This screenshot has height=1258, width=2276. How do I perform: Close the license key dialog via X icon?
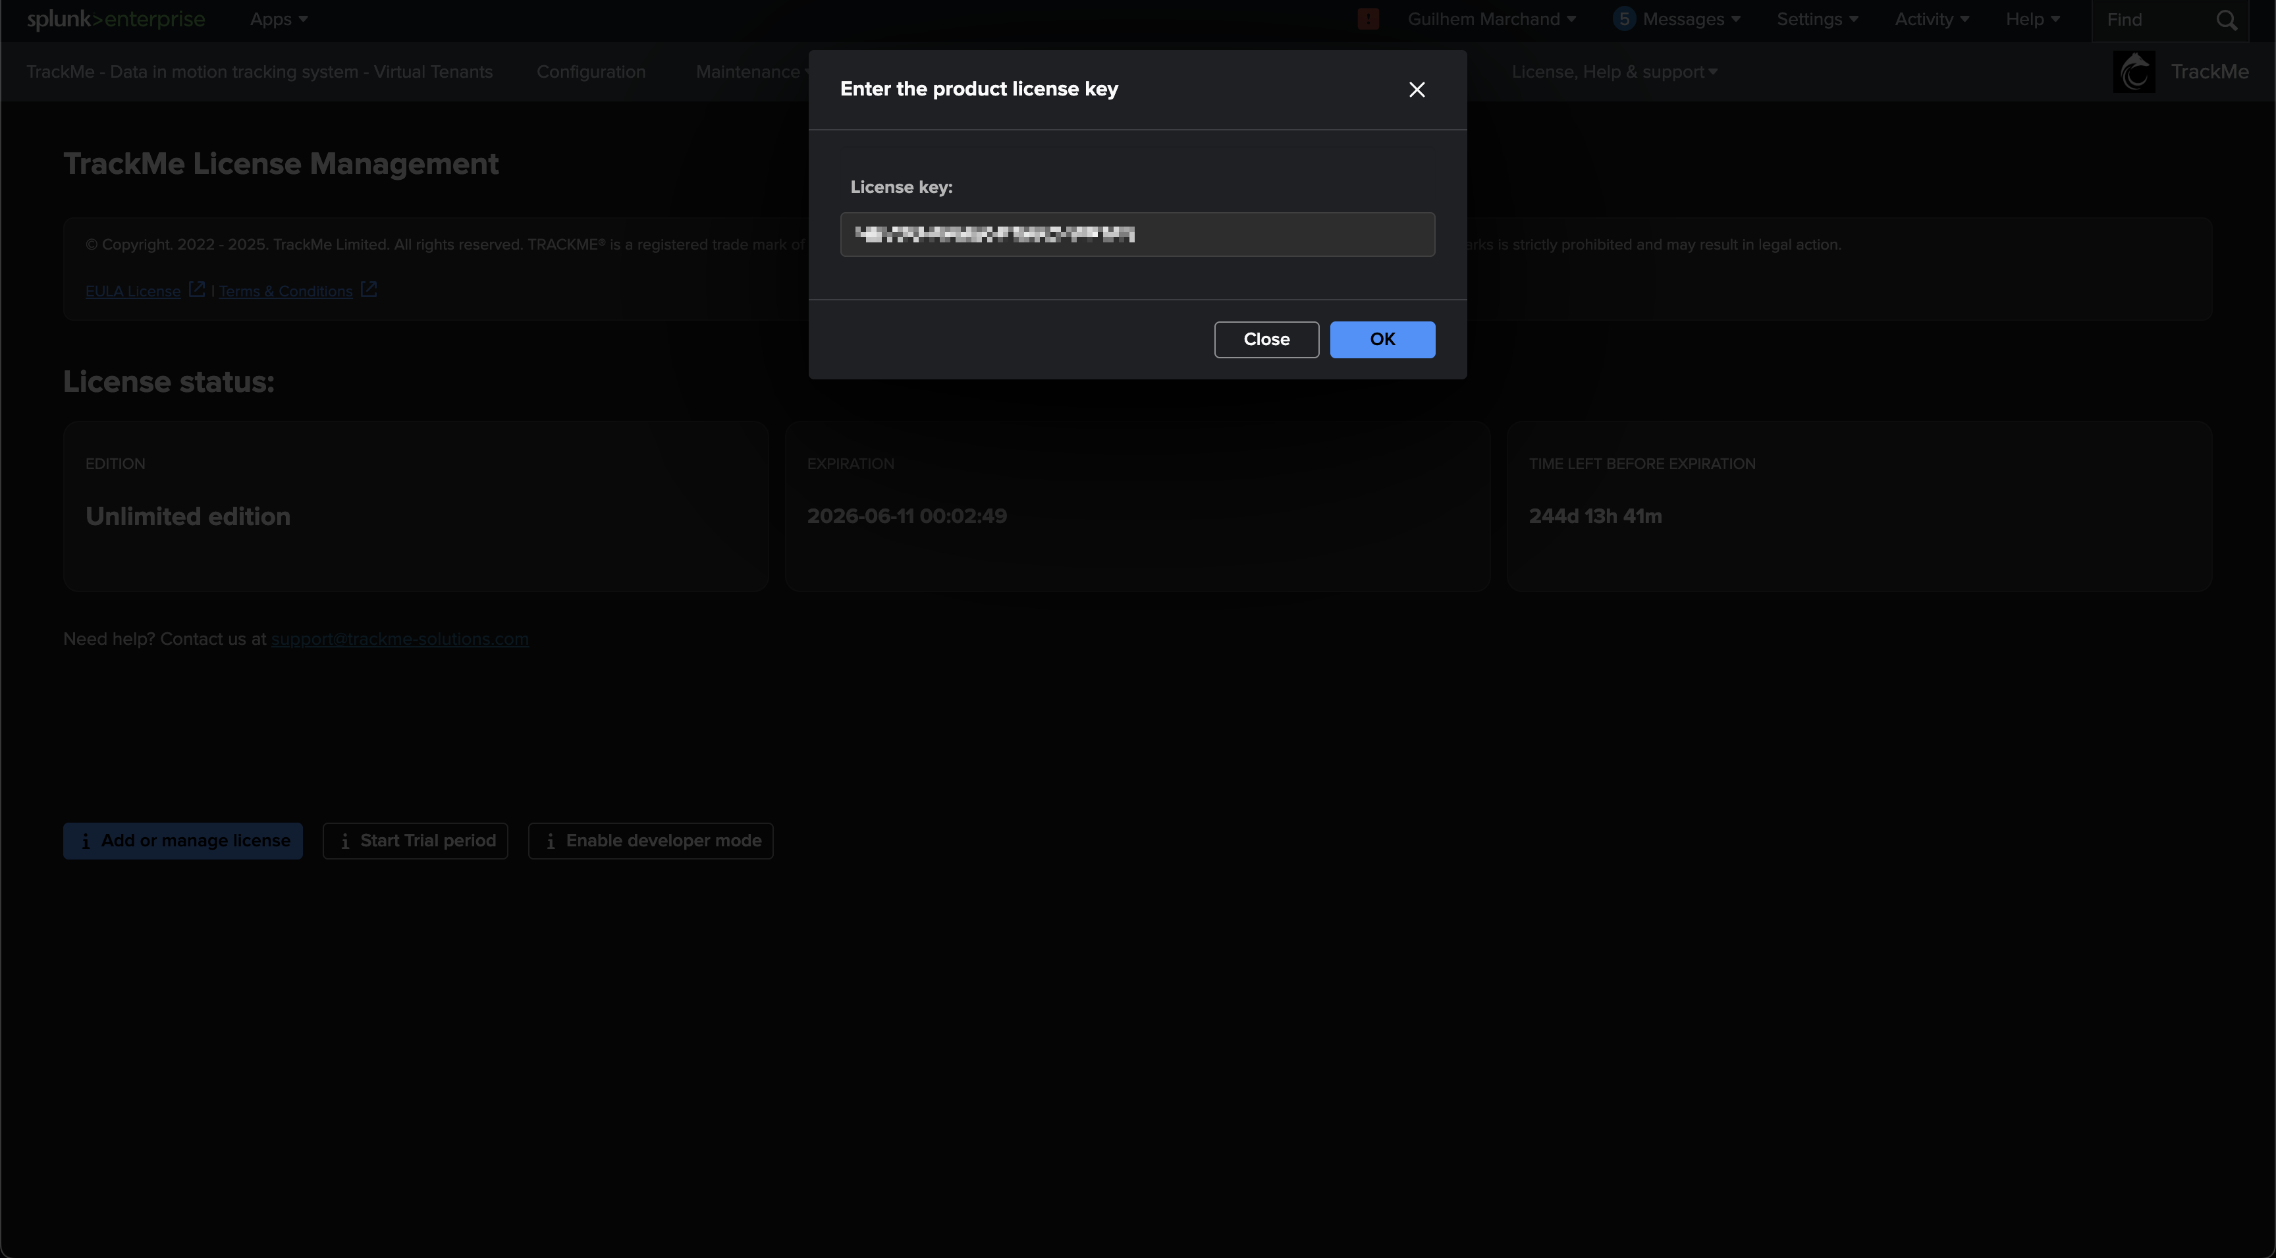(1417, 89)
